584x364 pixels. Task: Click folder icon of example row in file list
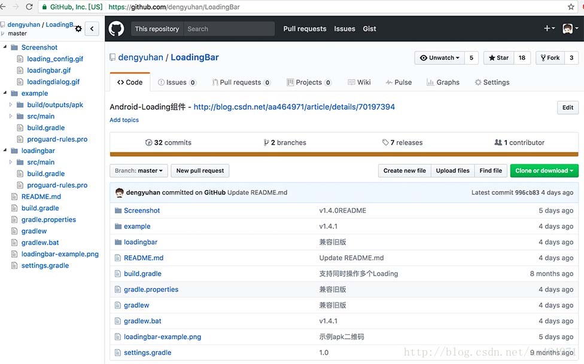coord(118,227)
